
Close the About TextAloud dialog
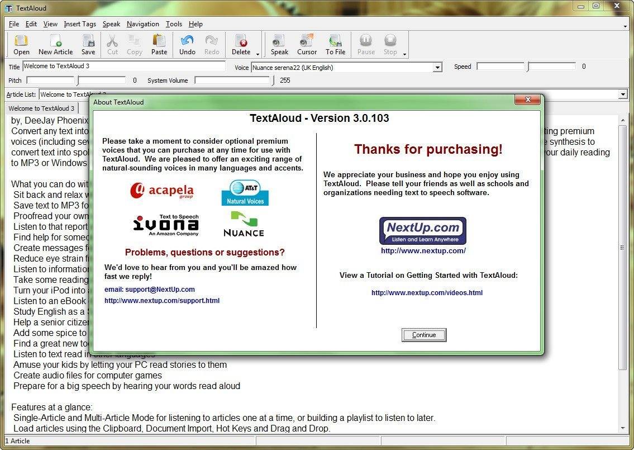click(527, 100)
